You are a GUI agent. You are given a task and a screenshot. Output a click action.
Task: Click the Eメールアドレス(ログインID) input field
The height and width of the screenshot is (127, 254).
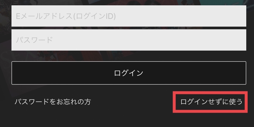tap(129, 16)
